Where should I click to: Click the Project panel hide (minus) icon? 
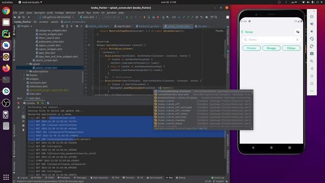pyautogui.click(x=81, y=26)
